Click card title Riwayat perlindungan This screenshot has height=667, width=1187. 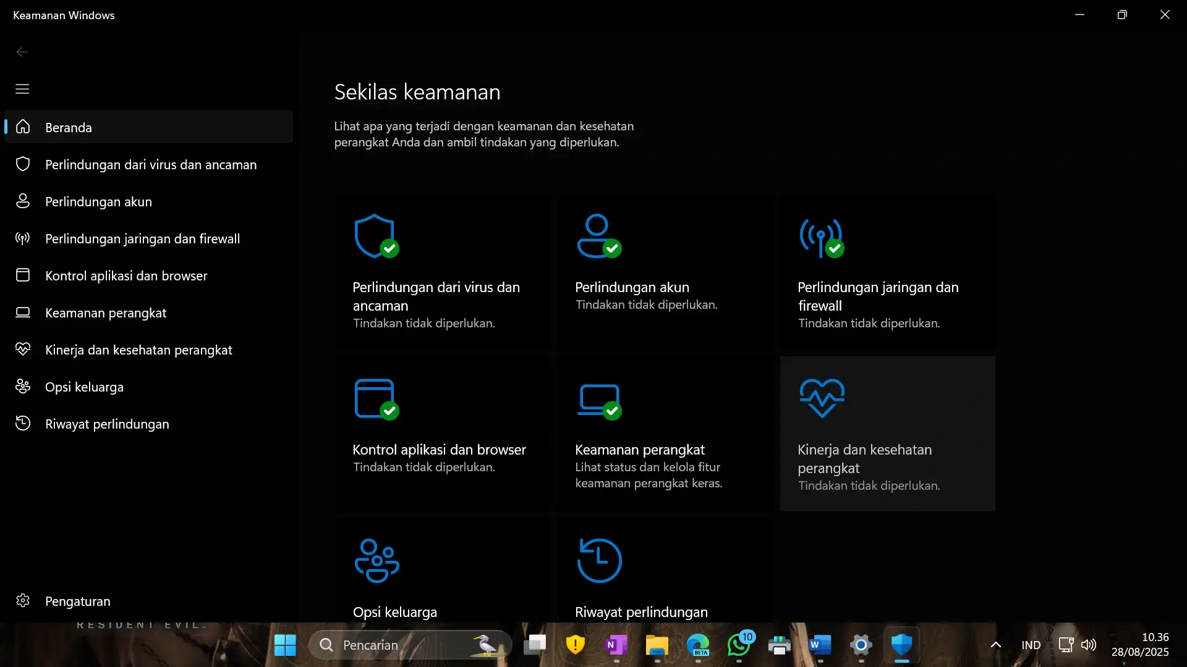tap(641, 612)
